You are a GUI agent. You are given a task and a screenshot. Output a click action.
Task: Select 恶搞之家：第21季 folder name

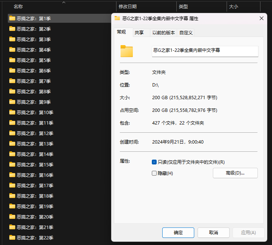[35, 227]
